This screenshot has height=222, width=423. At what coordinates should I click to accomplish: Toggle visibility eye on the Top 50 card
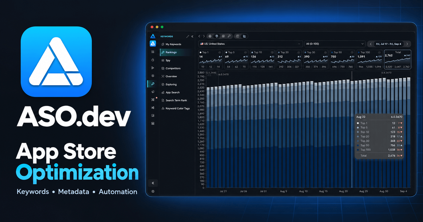tap(351, 52)
